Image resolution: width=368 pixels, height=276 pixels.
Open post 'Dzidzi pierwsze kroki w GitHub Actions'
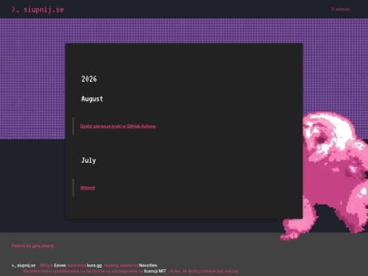click(x=118, y=126)
